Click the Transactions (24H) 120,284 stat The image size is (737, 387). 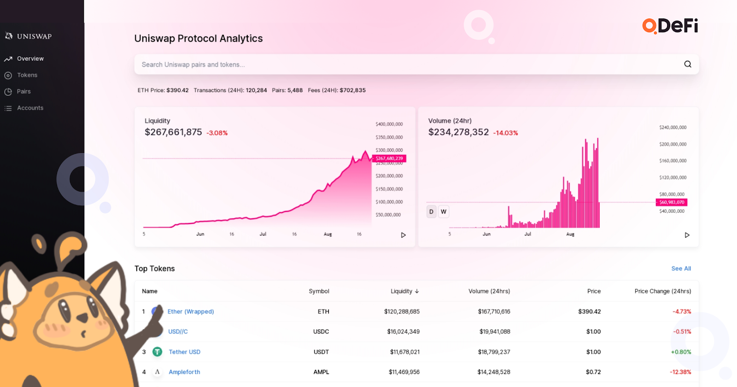pyautogui.click(x=230, y=90)
